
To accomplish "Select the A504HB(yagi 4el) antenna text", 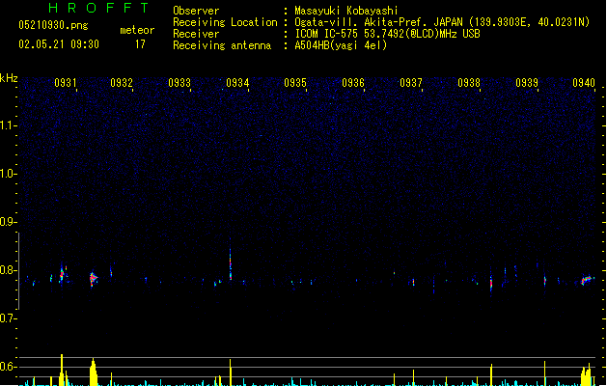I will tap(341, 45).
